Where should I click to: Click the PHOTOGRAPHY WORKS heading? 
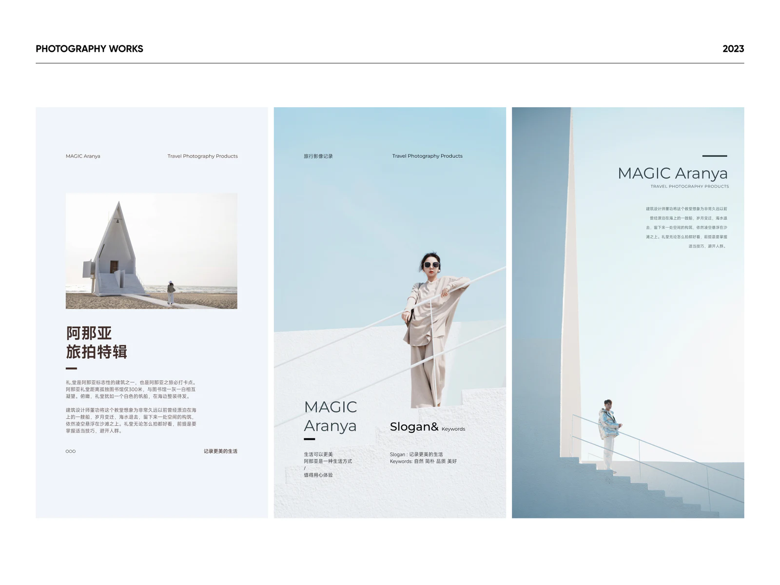coord(89,49)
